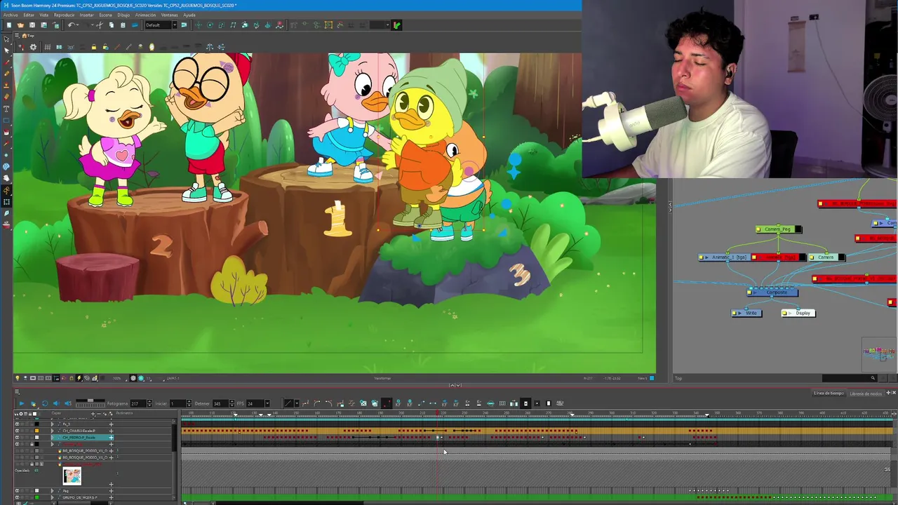Select the CH_CHARS-Escale-P layer
Viewport: 898px width, 505px height.
(79, 431)
